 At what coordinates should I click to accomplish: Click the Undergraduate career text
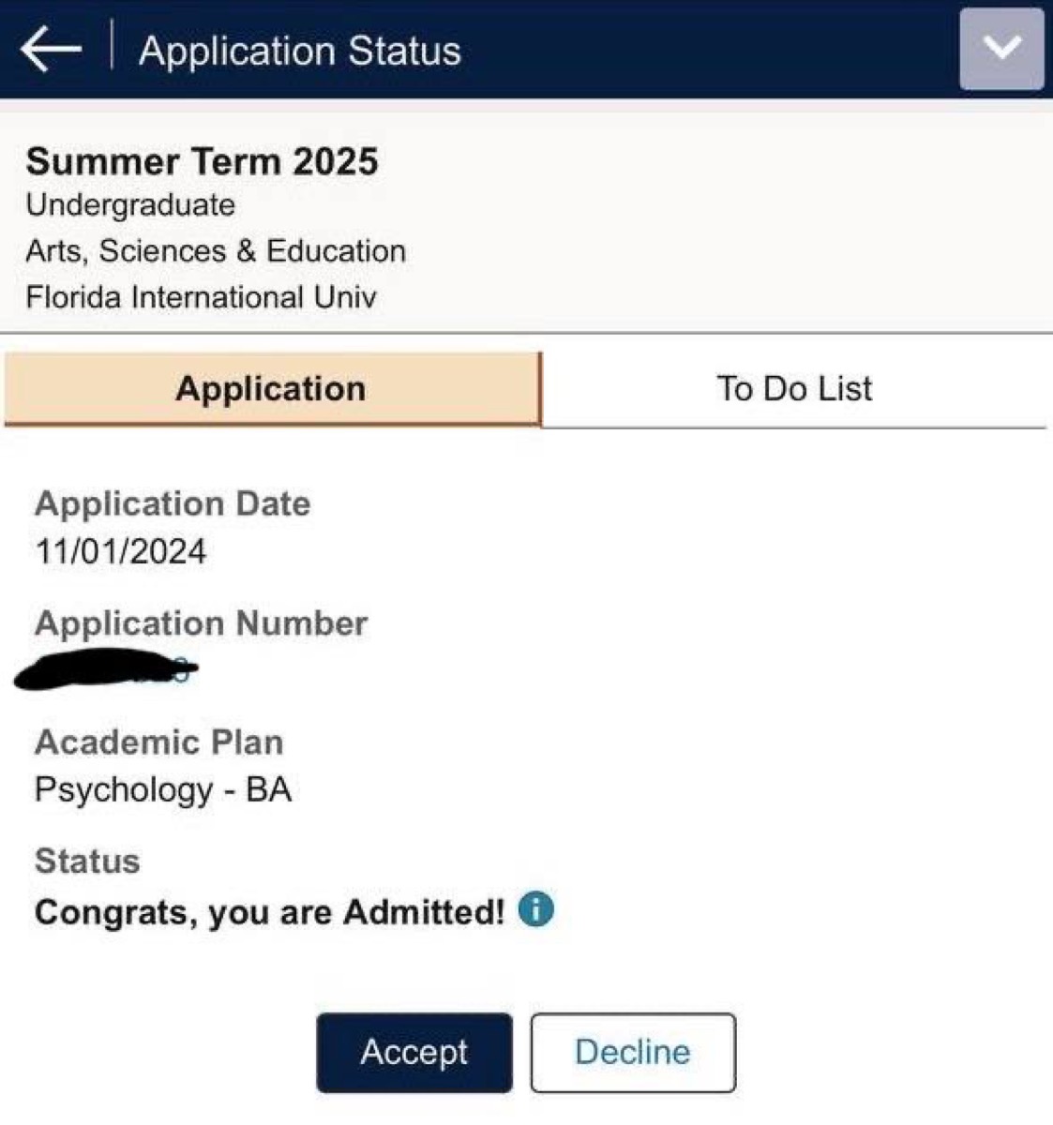point(131,205)
